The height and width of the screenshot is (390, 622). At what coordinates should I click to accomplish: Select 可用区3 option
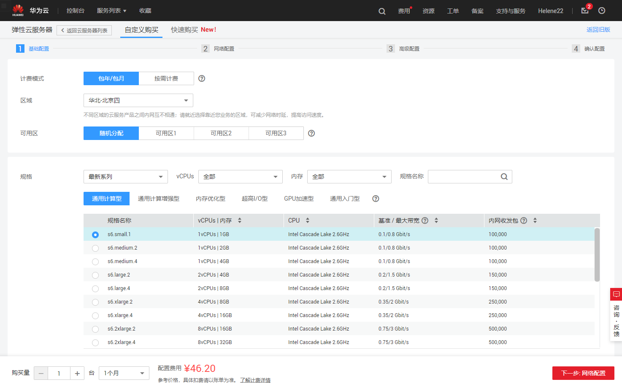[276, 133]
